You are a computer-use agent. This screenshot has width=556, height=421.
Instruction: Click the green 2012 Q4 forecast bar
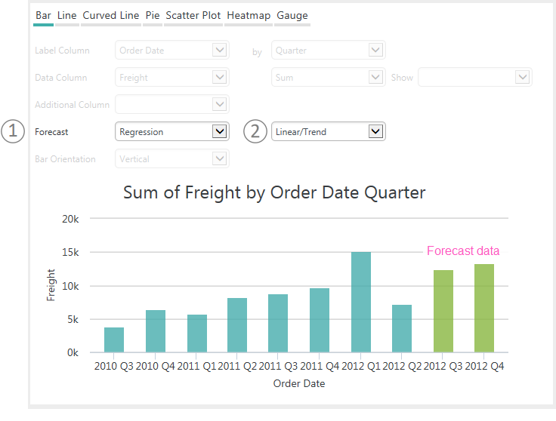(484, 308)
